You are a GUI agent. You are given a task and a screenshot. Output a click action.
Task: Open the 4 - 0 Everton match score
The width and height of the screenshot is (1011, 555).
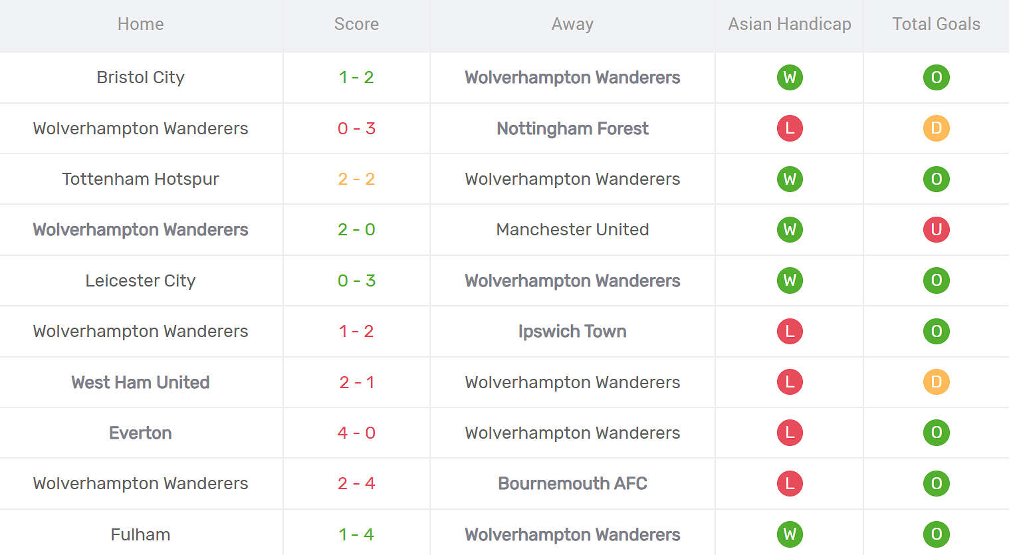pos(356,433)
